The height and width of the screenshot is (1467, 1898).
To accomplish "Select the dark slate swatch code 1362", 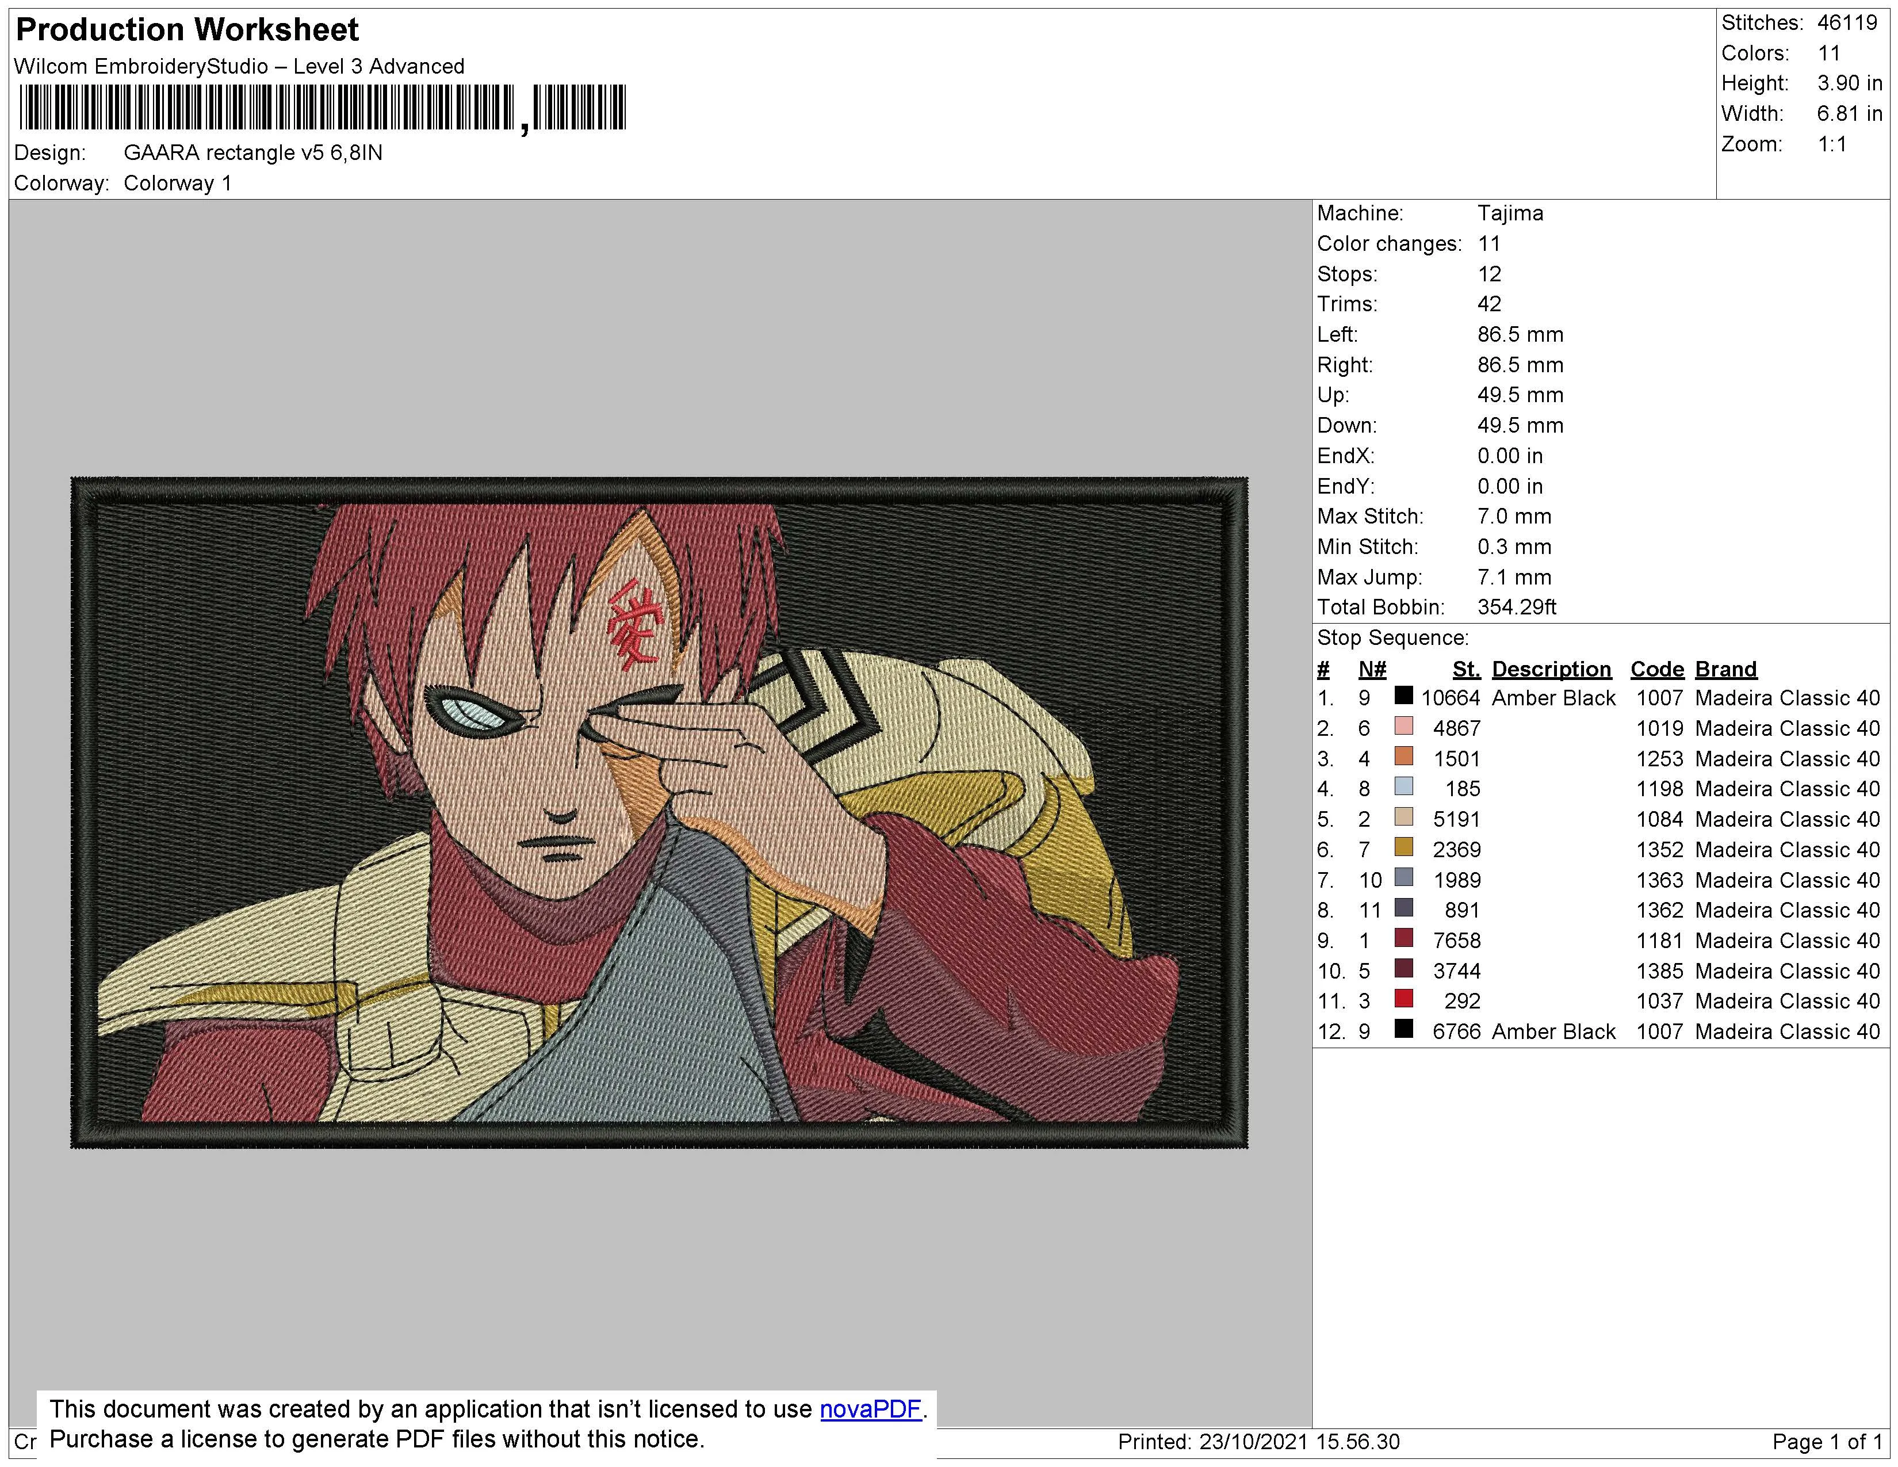I will (x=1403, y=907).
